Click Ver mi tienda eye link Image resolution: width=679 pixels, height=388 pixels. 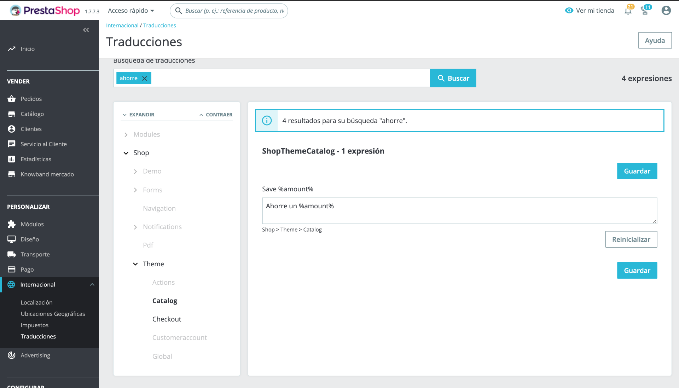point(590,11)
